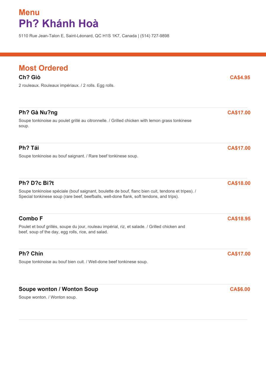Click the CA$18.95 price
The width and height of the screenshot is (266, 376).
point(239,219)
